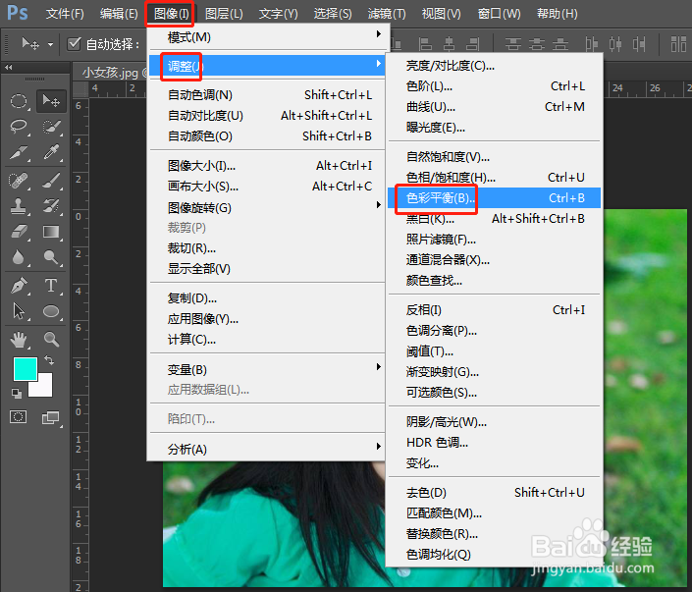Select the Quick Selection tool
692x592 pixels.
51,127
